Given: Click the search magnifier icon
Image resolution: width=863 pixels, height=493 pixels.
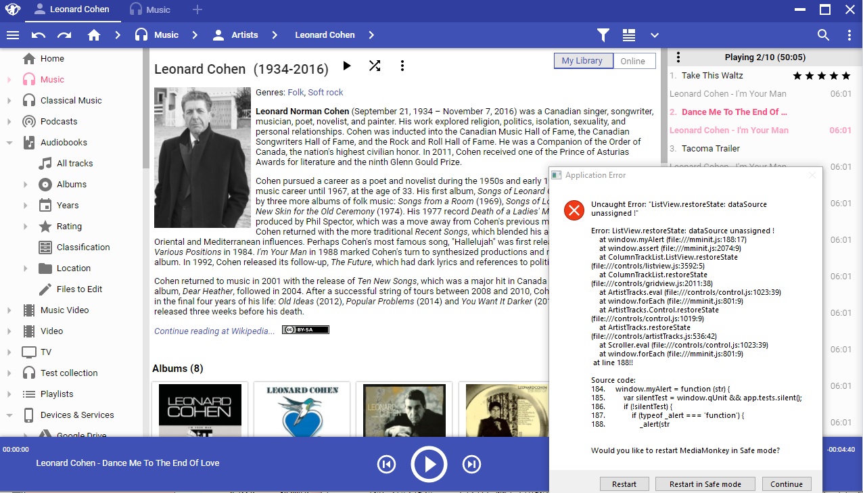Looking at the screenshot, I should 823,35.
